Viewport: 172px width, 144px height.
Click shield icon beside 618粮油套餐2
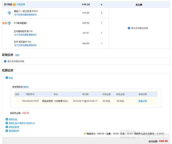(9, 23)
